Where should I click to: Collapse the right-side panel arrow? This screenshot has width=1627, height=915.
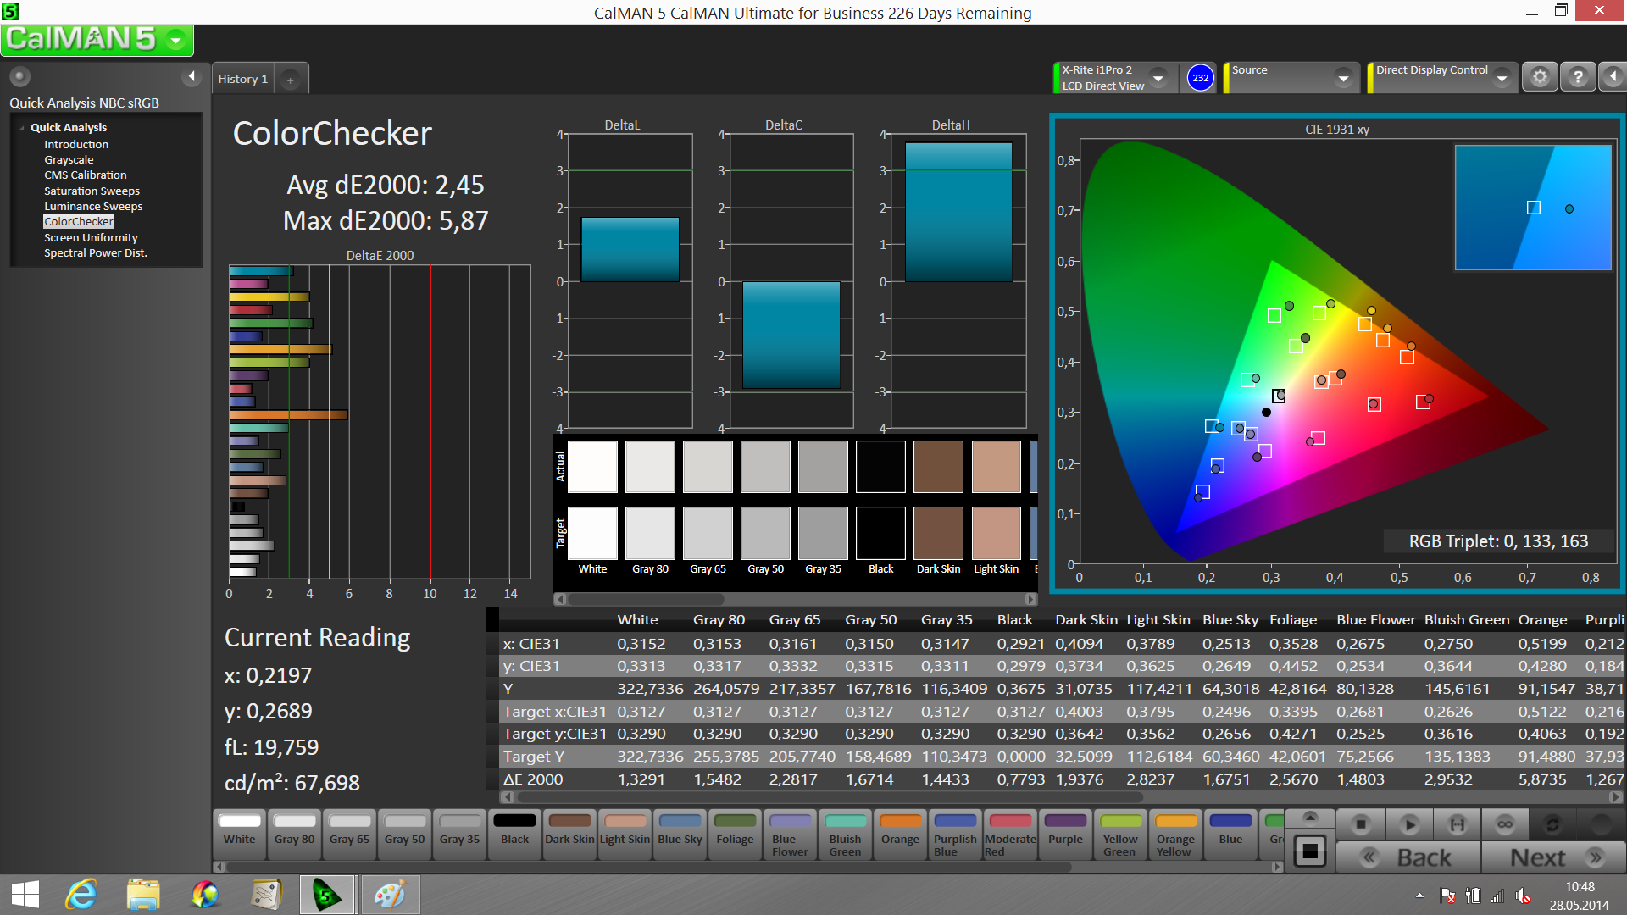1613,77
